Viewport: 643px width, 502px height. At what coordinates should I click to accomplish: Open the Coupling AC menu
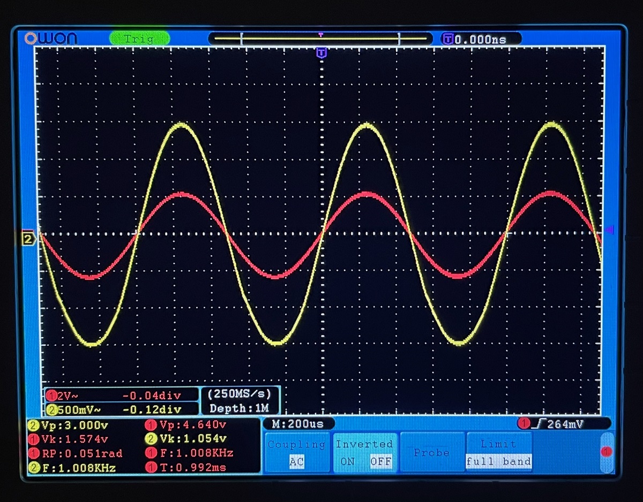(297, 453)
